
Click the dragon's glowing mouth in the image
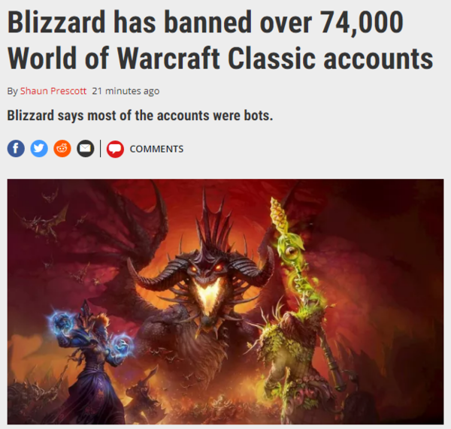click(207, 295)
